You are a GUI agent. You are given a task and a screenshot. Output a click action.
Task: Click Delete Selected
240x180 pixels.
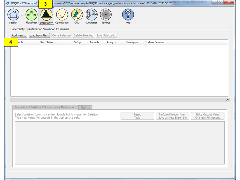83,35
